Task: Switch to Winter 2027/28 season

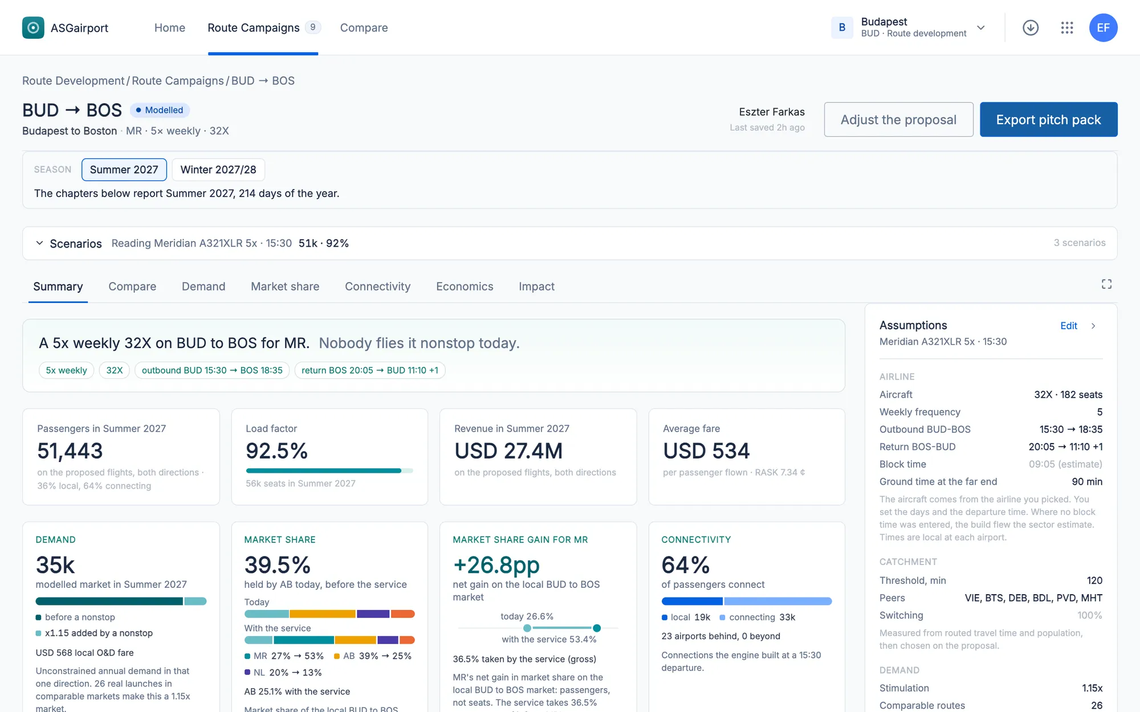Action: click(218, 170)
